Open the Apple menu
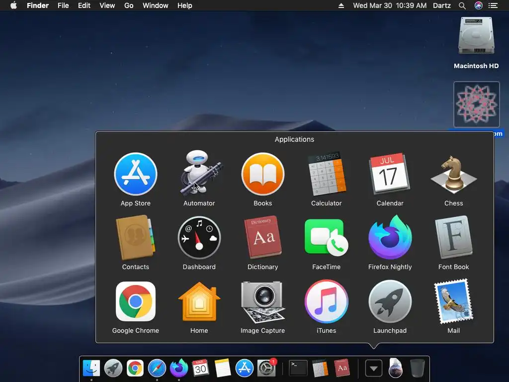This screenshot has width=509, height=382. point(13,5)
